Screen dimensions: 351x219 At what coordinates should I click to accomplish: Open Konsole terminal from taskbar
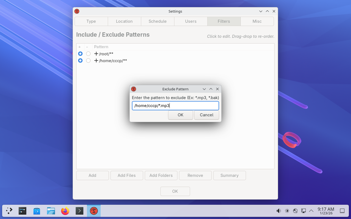pyautogui.click(x=80, y=211)
